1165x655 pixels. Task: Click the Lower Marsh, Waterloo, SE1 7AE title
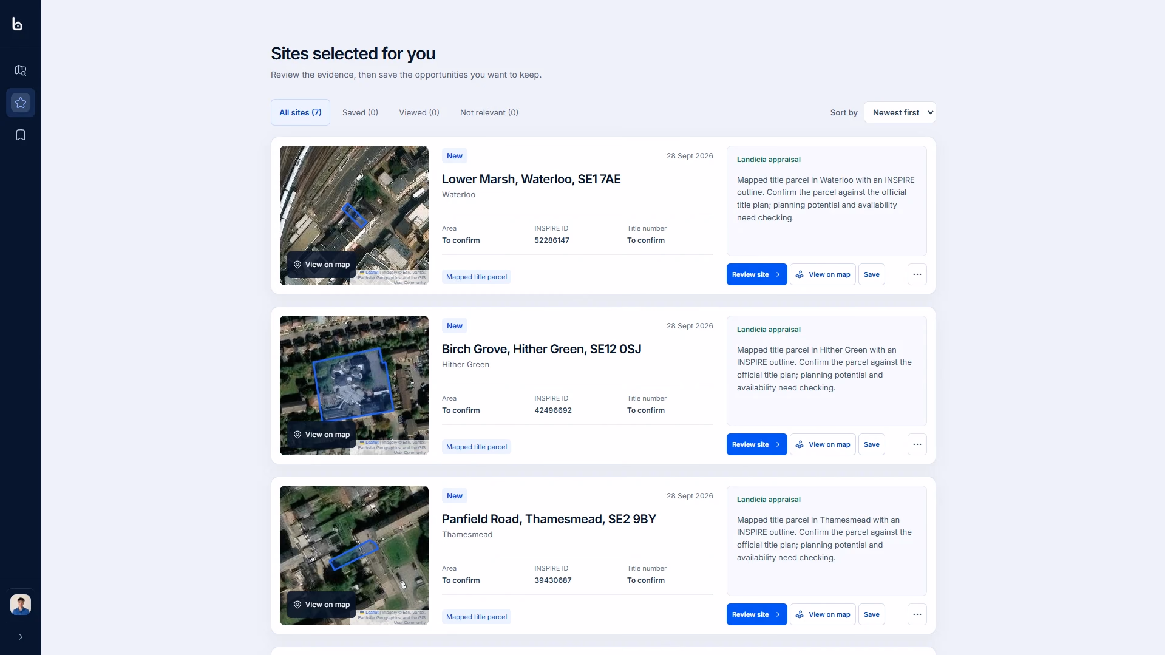[531, 179]
